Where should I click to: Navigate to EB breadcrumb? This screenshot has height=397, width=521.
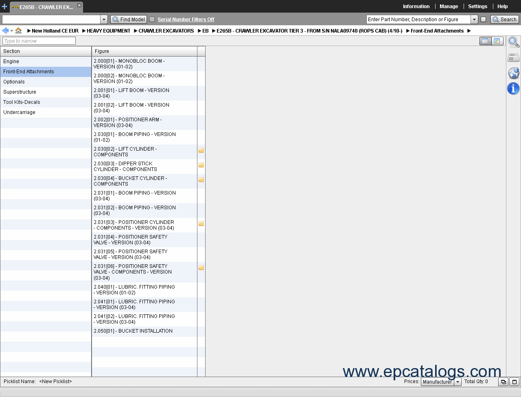click(x=206, y=31)
